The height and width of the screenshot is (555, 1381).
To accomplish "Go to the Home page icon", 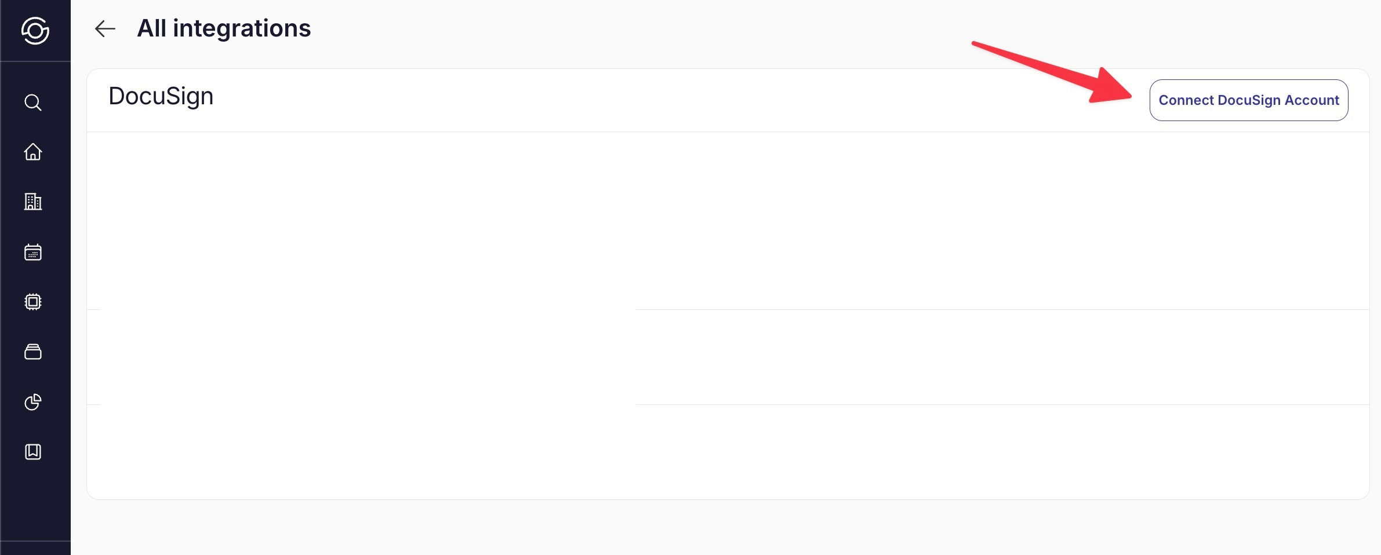I will [33, 152].
